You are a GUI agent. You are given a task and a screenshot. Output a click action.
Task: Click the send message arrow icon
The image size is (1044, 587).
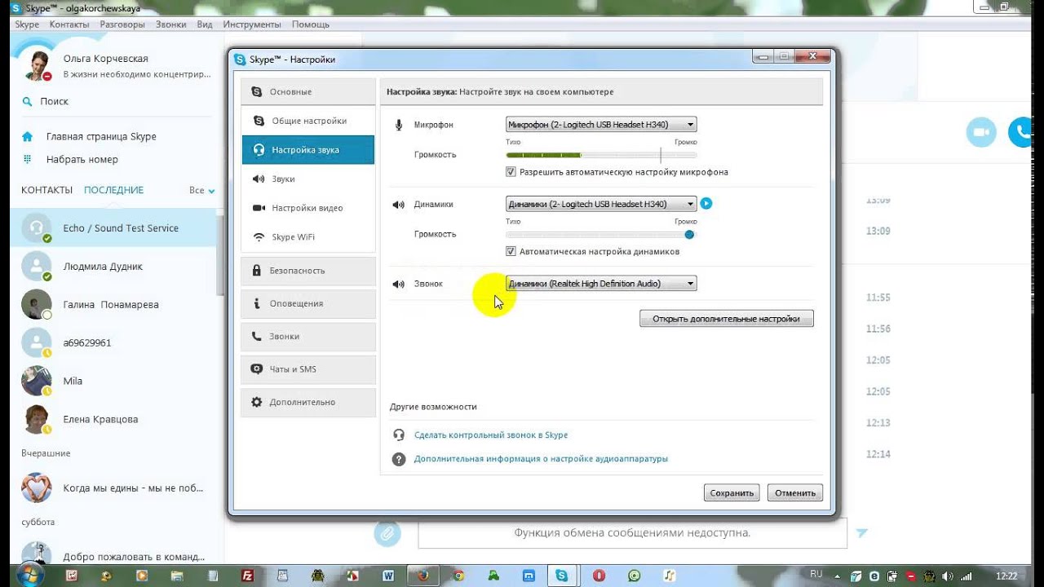tap(861, 533)
